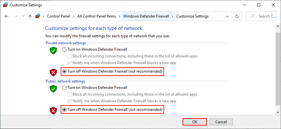Viewport: 281px width, 129px height.
Task: Click the green shield under Public network
Action: 53,89
